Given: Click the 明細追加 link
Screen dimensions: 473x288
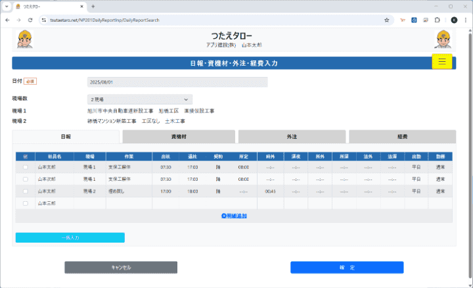Looking at the screenshot, I should click(x=234, y=216).
